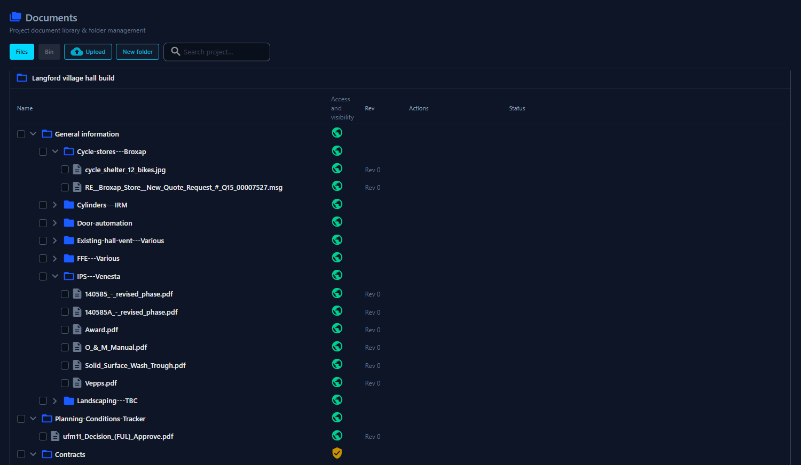Check the box beside Cylinders---IRM
Image resolution: width=801 pixels, height=465 pixels.
(43, 205)
